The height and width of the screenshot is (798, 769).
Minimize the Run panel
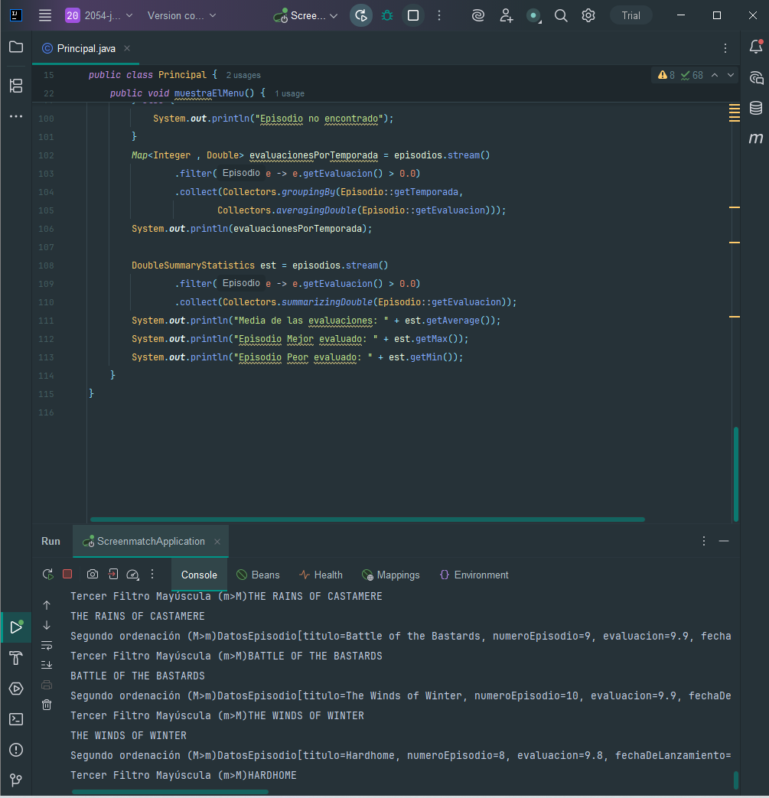tap(724, 541)
